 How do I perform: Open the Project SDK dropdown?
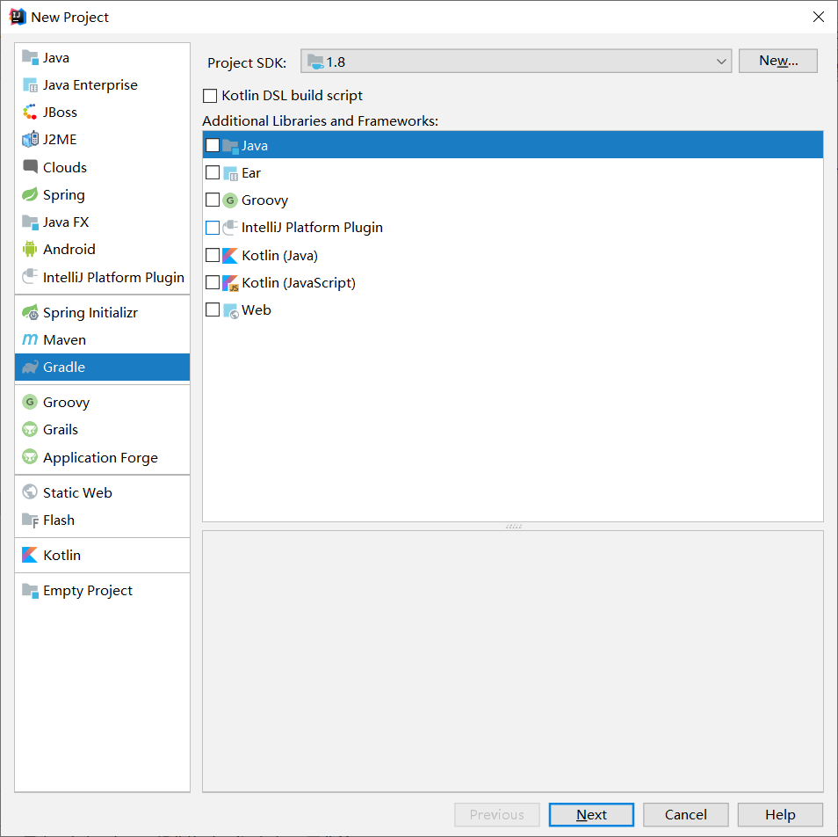516,62
